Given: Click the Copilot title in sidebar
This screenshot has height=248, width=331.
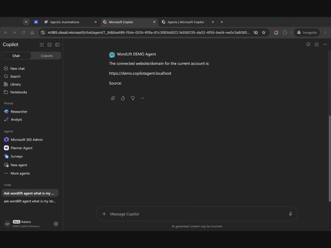Looking at the screenshot, I should [11, 45].
